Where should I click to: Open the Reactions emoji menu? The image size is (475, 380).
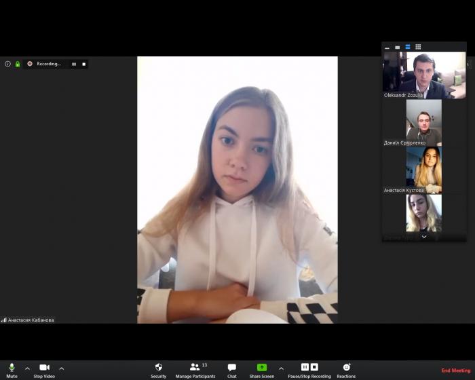pos(346,368)
